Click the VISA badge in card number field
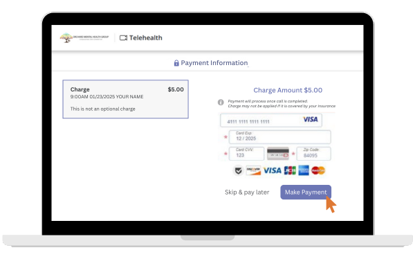 pyautogui.click(x=310, y=120)
